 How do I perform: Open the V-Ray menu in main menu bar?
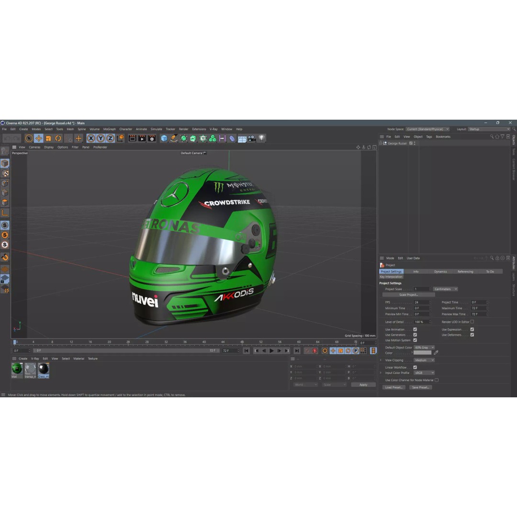214,129
